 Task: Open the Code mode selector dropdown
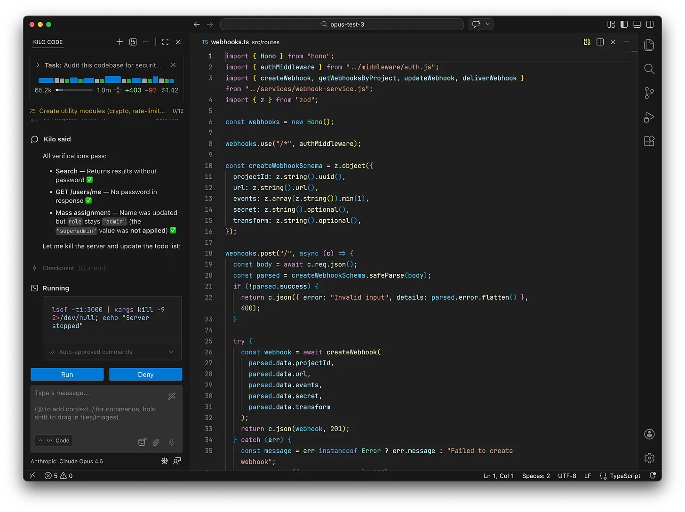pyautogui.click(x=55, y=440)
